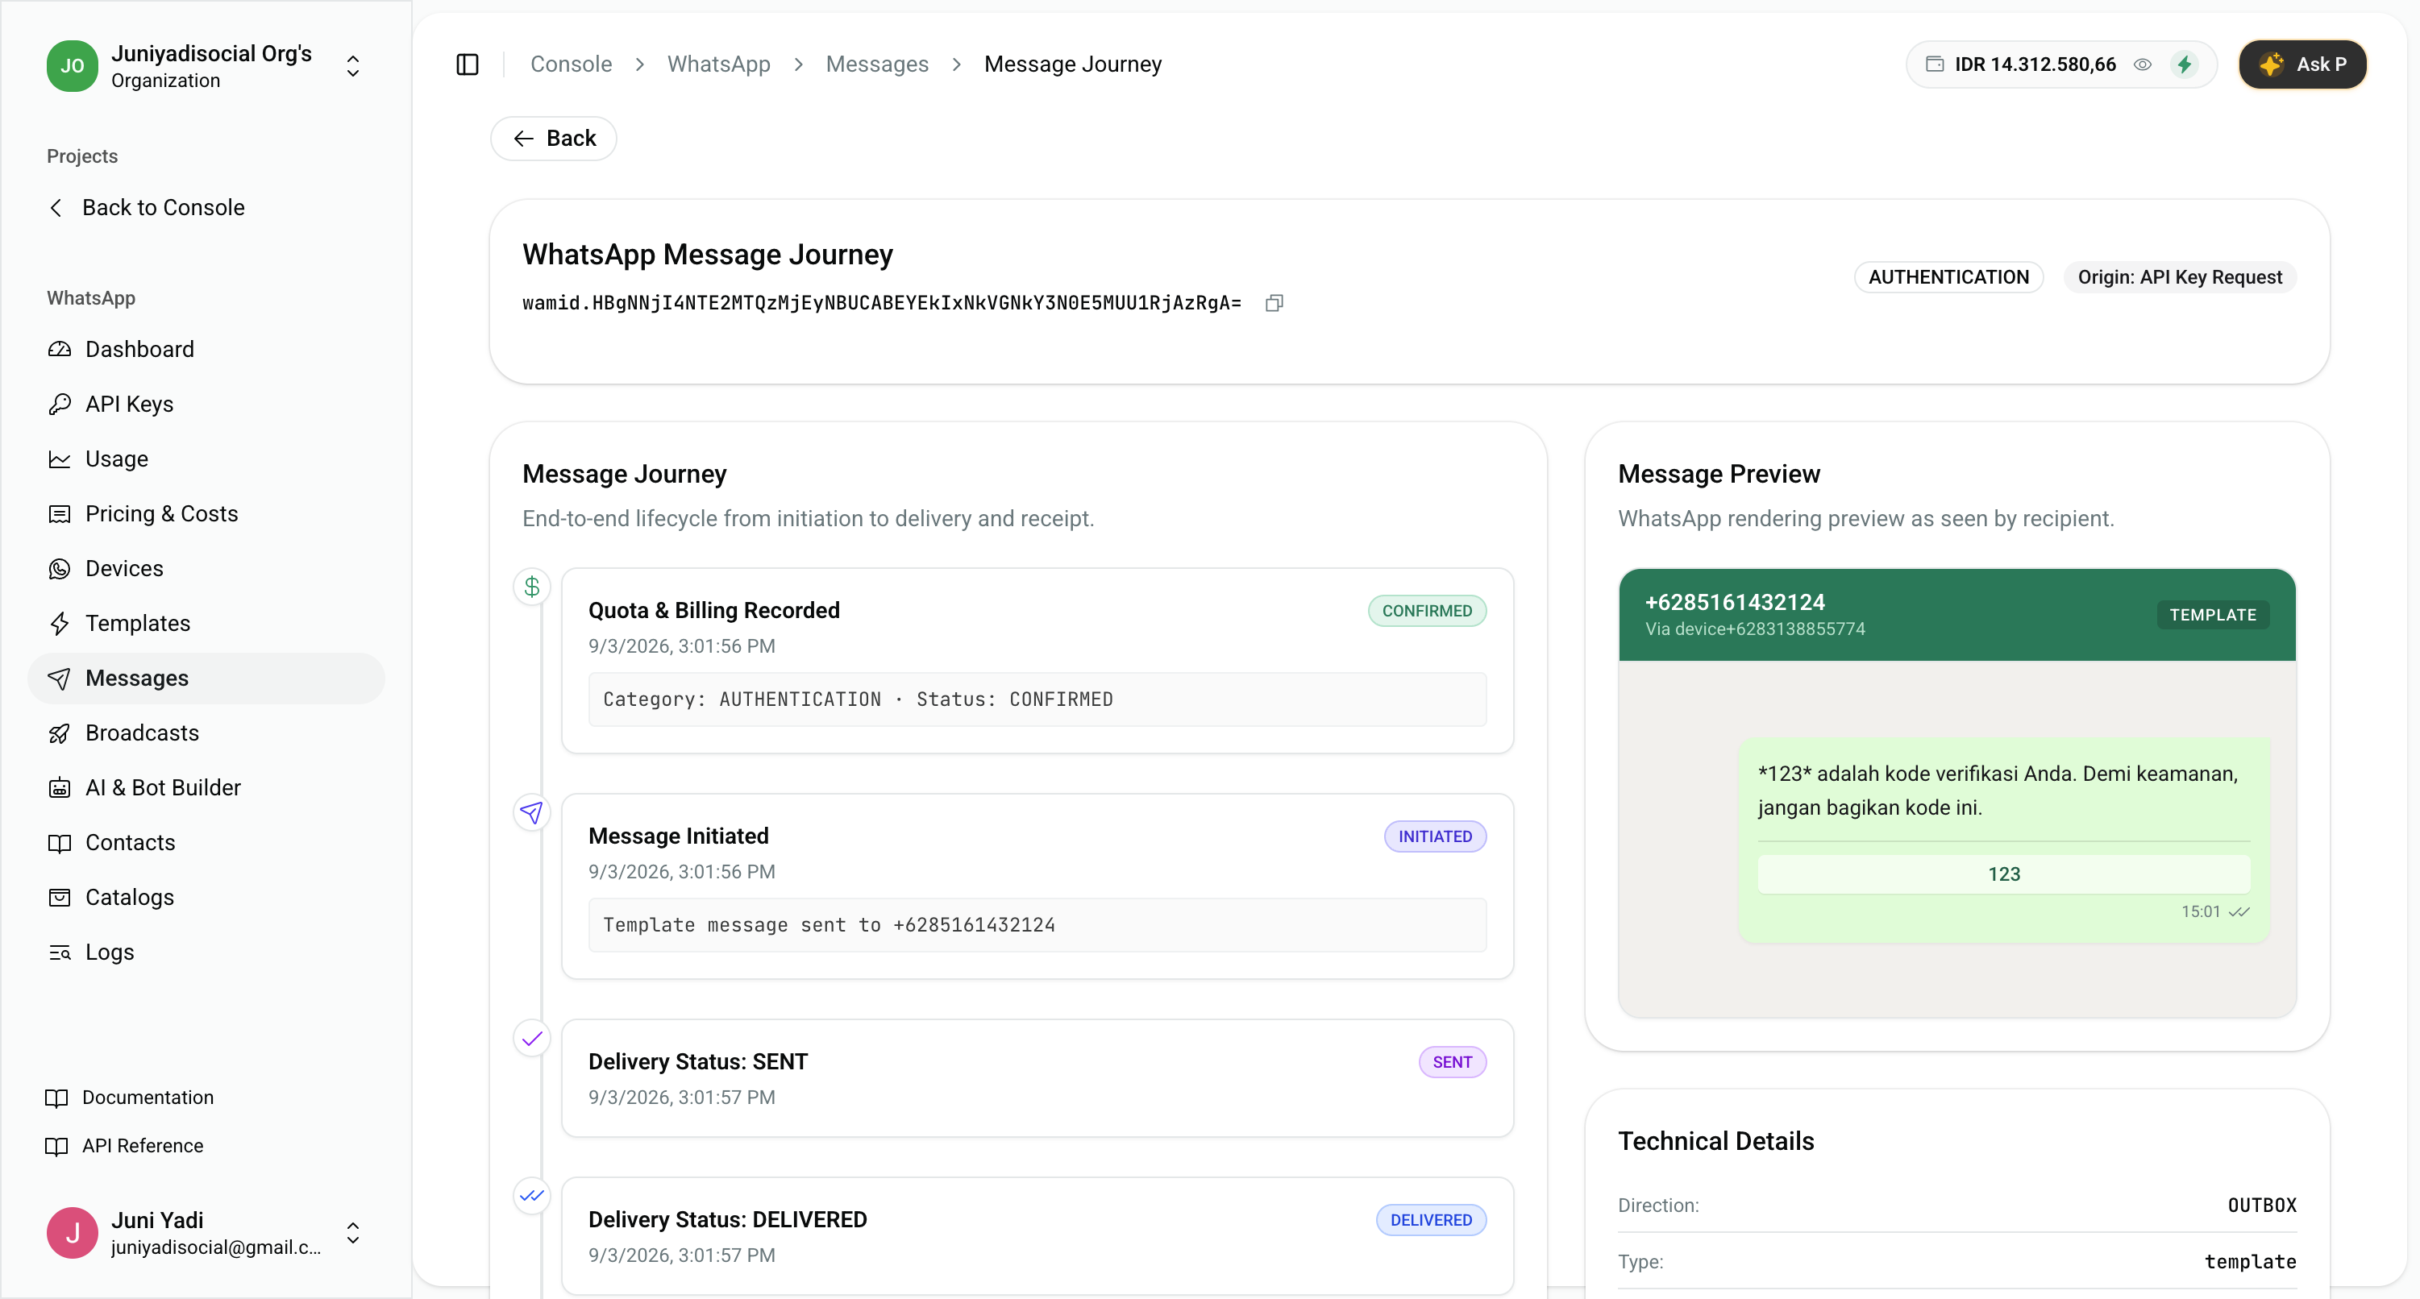Image resolution: width=2420 pixels, height=1299 pixels.
Task: Click the green lightning top-up icon
Action: [x=2184, y=64]
